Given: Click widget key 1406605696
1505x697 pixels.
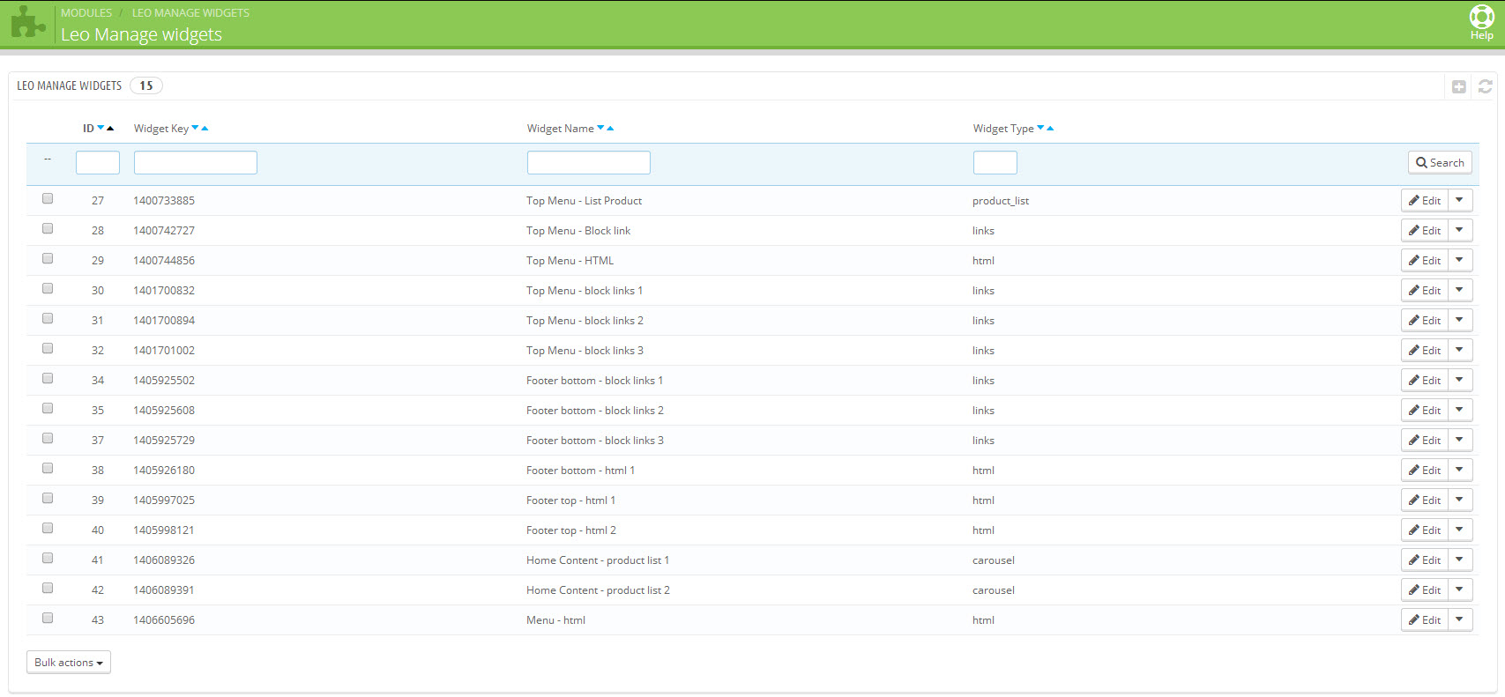Looking at the screenshot, I should coord(164,620).
